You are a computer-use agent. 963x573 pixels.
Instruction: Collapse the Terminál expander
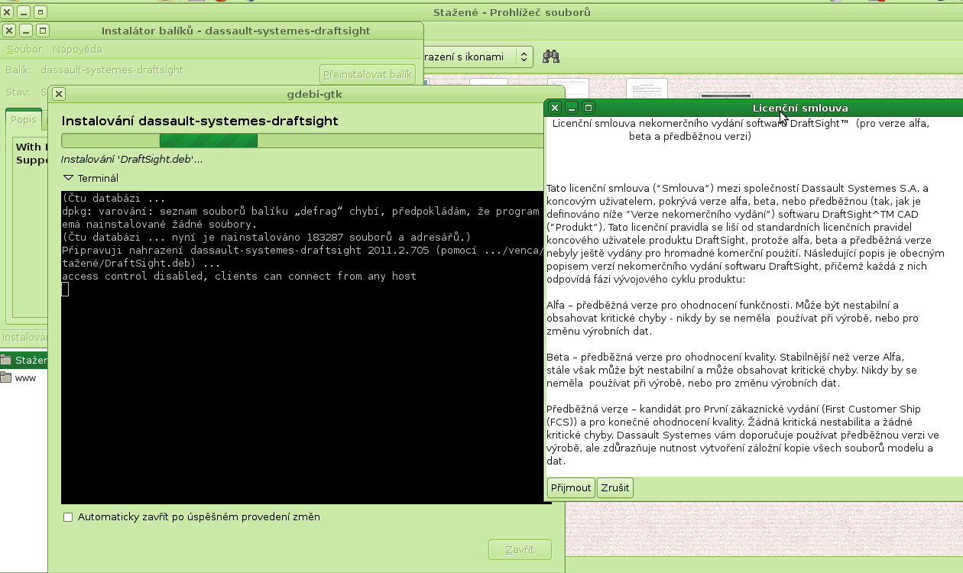(x=69, y=178)
